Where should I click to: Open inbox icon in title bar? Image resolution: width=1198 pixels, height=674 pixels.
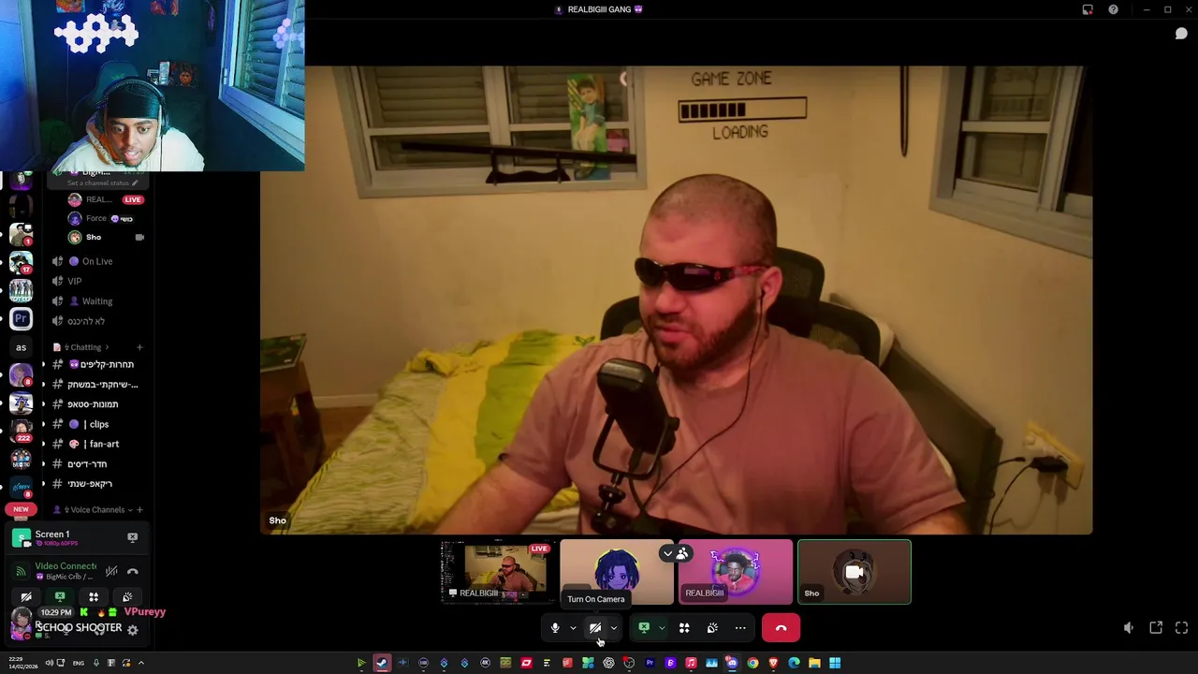click(1088, 9)
